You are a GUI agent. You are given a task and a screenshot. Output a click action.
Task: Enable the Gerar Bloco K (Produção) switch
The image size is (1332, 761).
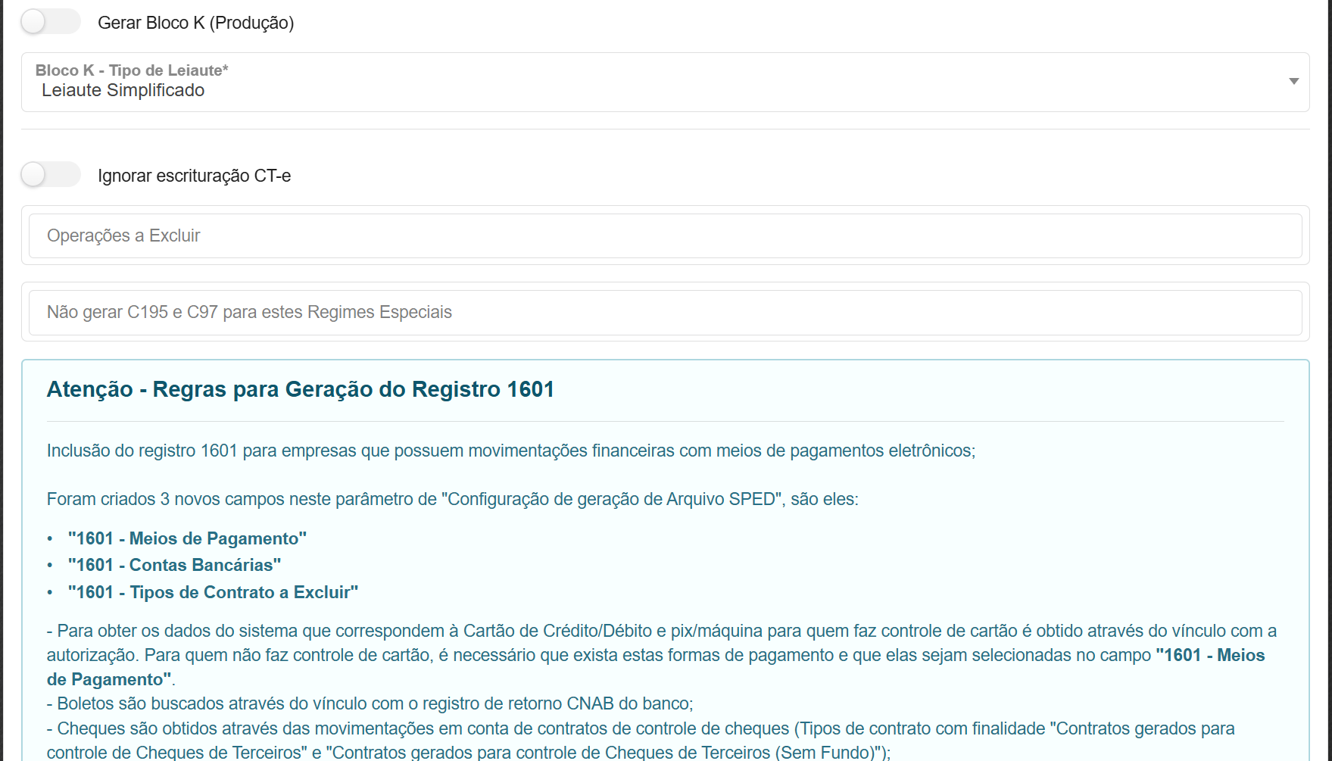tap(50, 22)
